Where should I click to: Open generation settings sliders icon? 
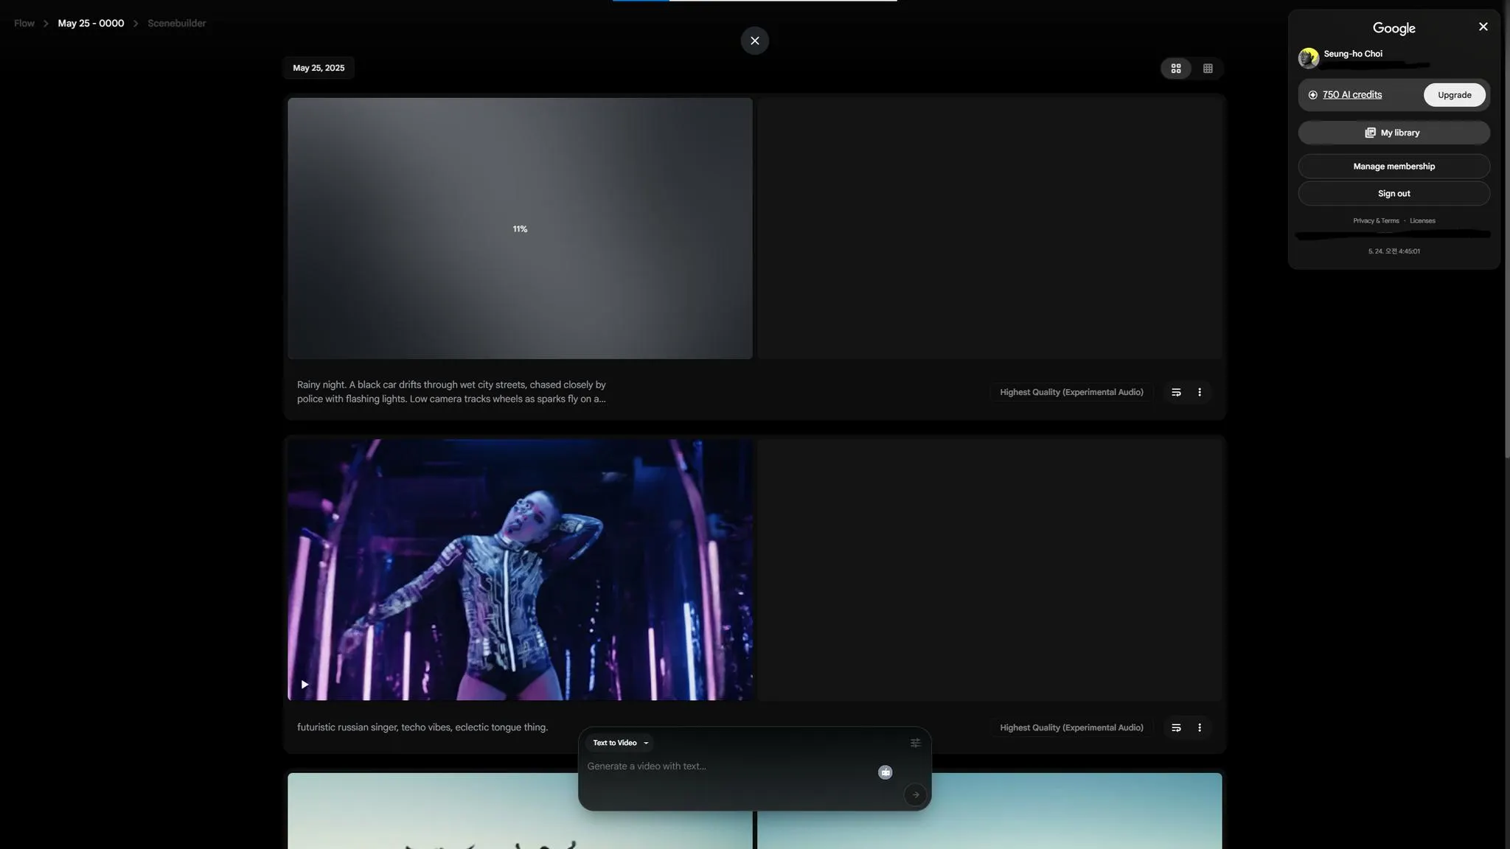point(915,743)
